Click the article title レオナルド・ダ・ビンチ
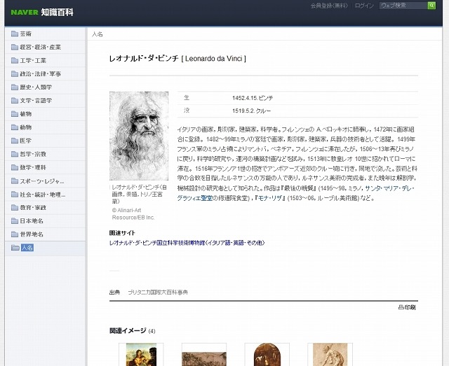This screenshot has height=366, width=449. 144,59
